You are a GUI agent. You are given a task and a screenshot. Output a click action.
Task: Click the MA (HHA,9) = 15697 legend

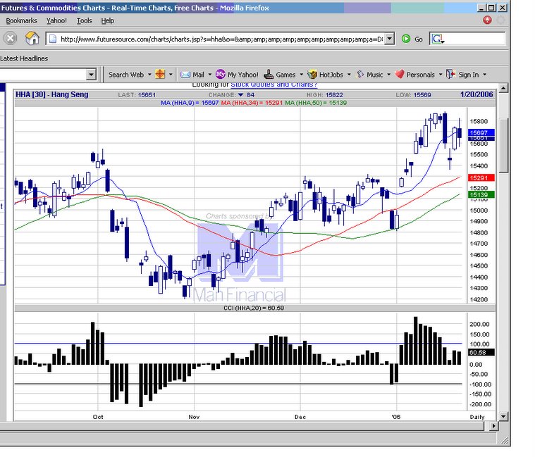point(190,103)
